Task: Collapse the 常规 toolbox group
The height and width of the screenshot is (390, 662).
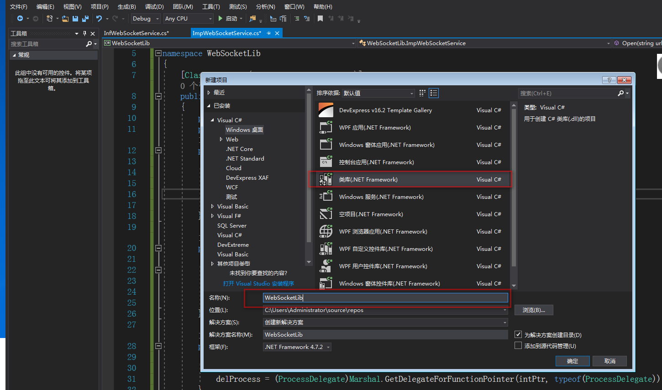Action: click(14, 55)
